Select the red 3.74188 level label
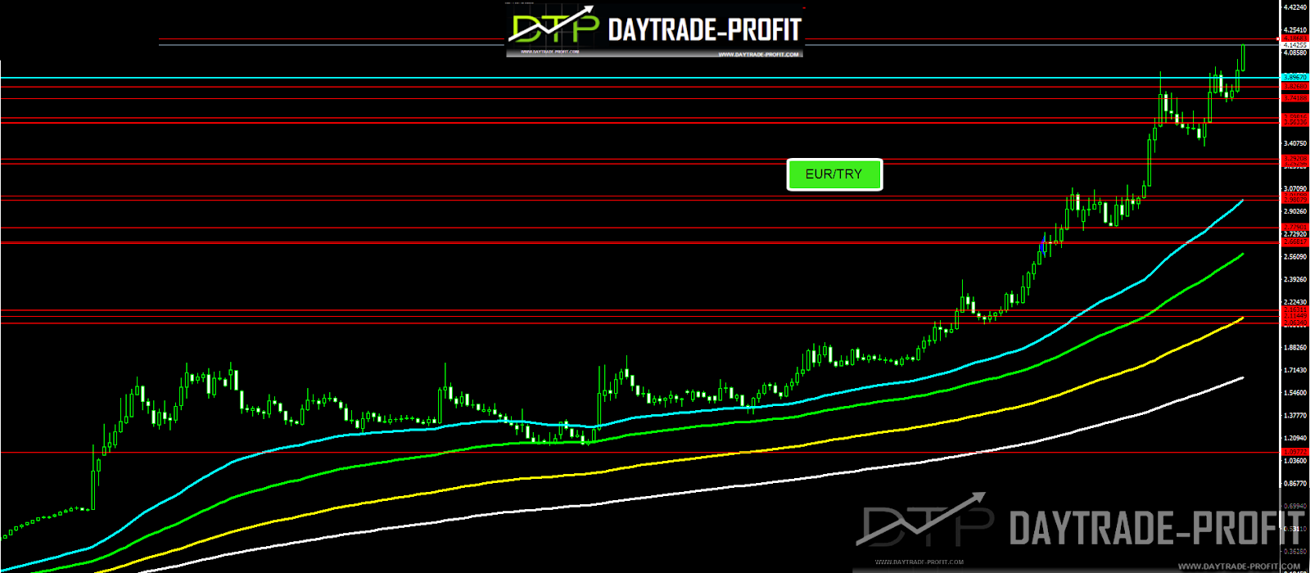The height and width of the screenshot is (573, 1310). tap(1294, 98)
